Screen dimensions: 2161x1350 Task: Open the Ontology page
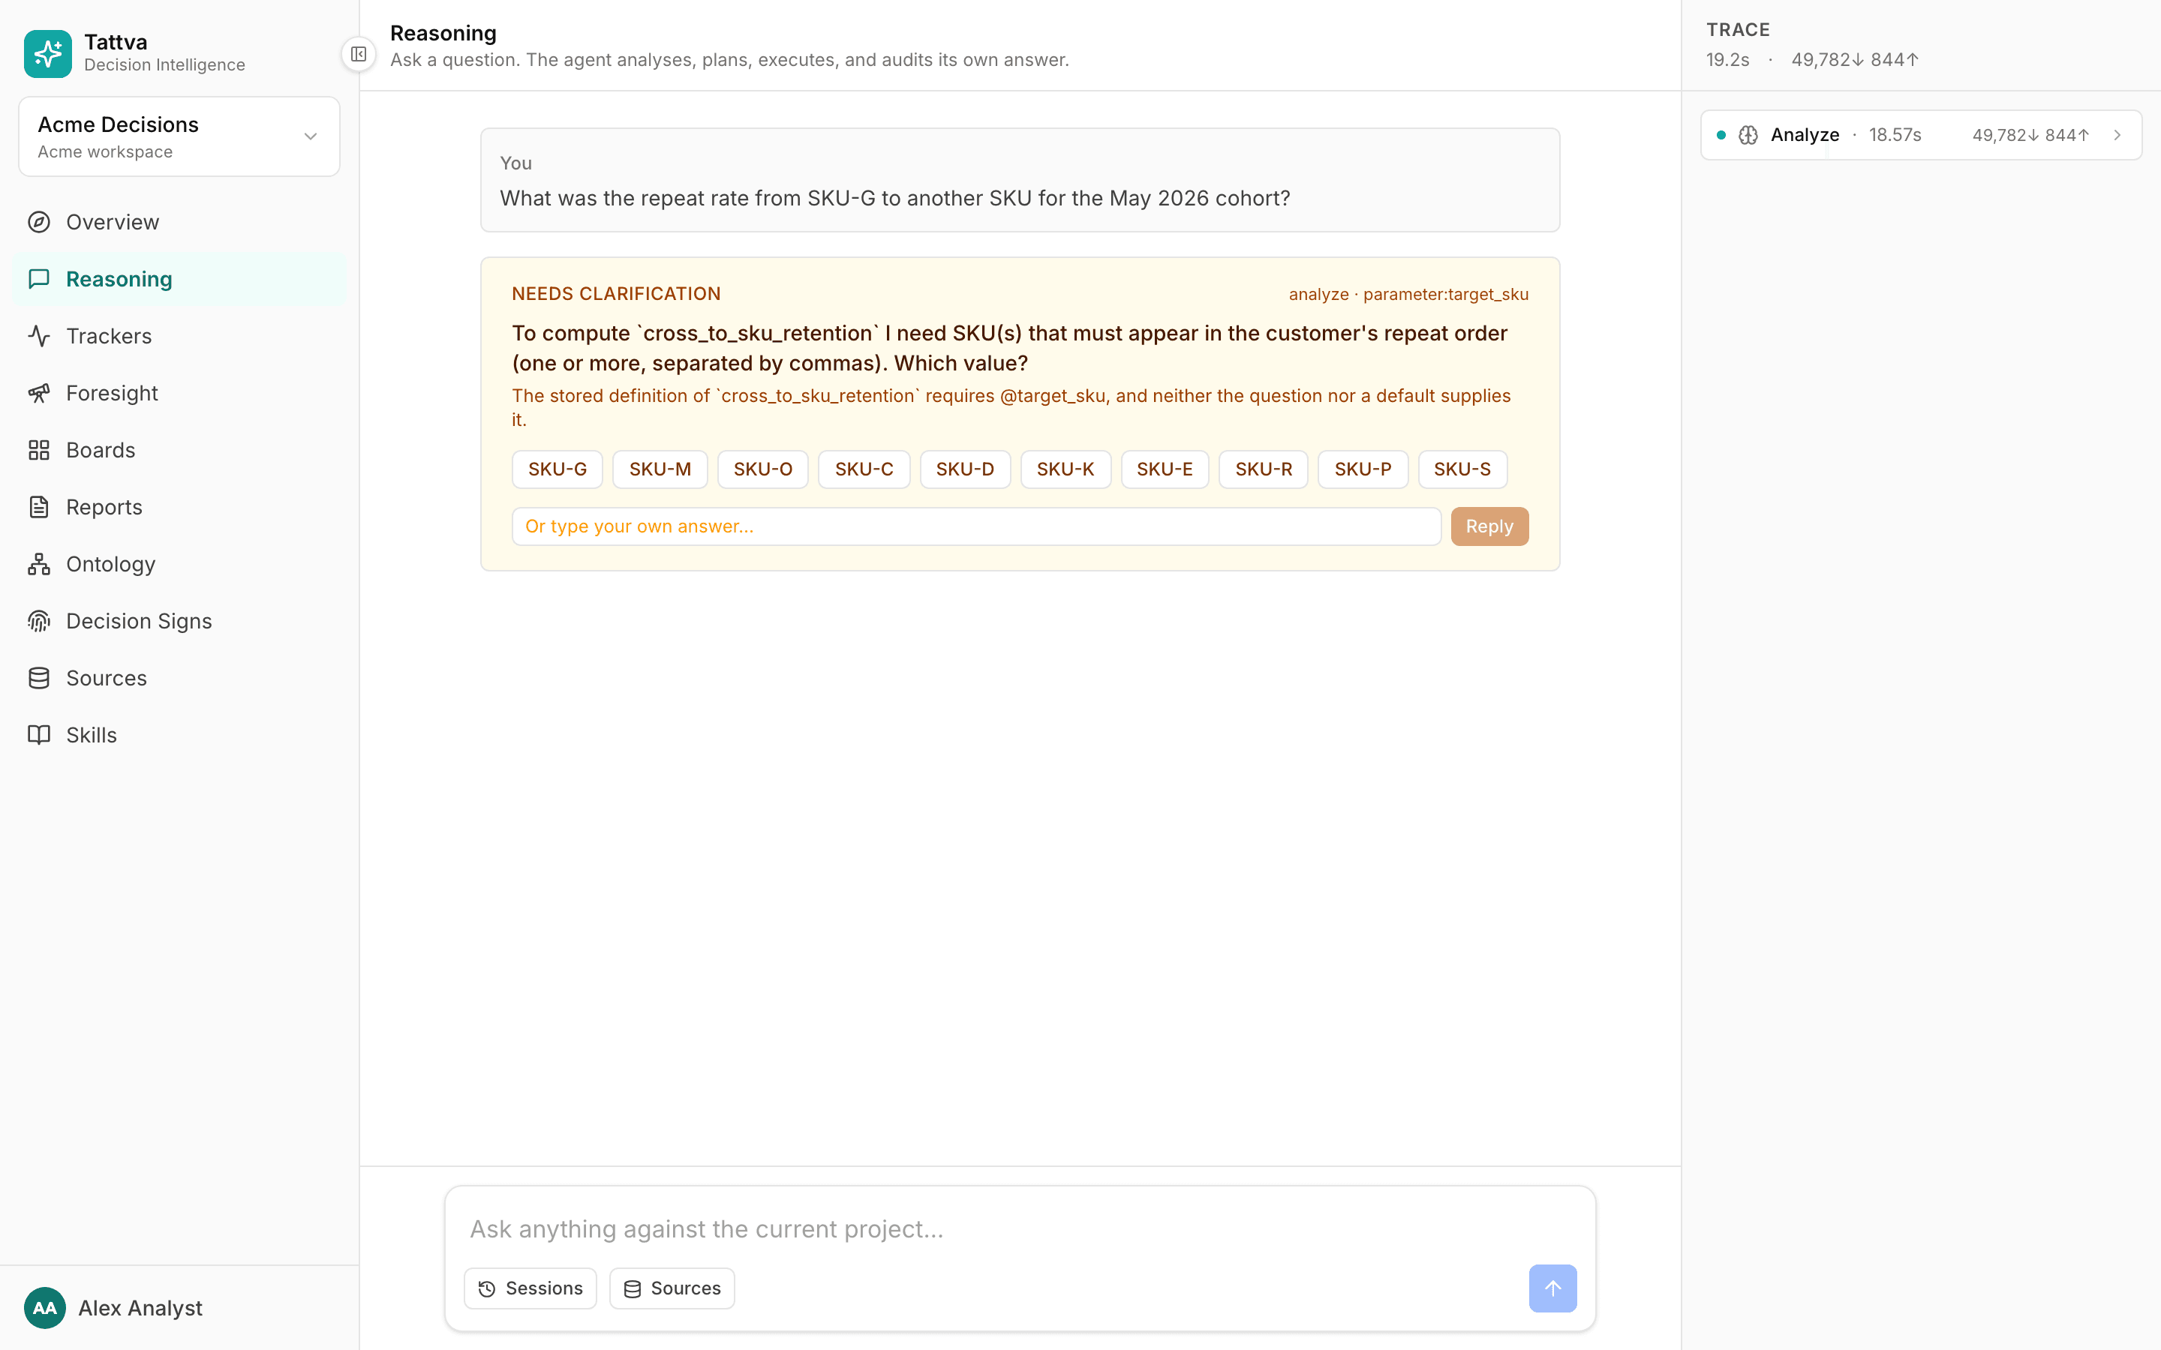click(179, 564)
